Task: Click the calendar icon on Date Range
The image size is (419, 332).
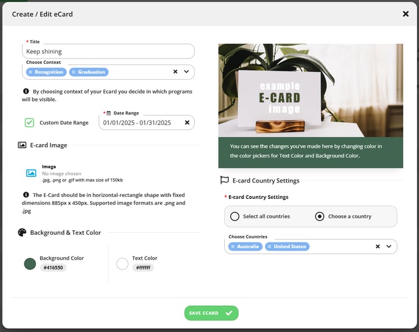Action: 109,113
